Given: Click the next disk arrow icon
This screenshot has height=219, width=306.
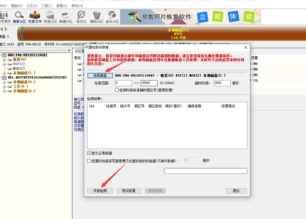Looking at the screenshot, I should [x=6, y=29].
